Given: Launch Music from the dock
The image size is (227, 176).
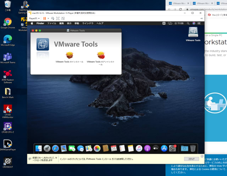Looking at the screenshot, I should [x=139, y=148].
